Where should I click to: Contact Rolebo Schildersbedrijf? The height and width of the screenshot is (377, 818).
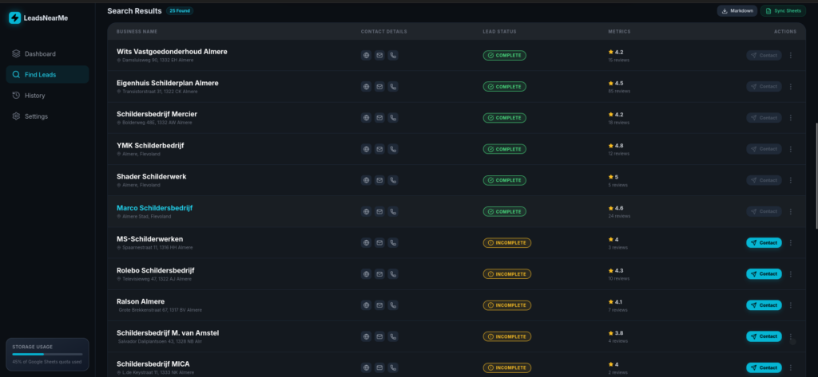[x=764, y=274]
